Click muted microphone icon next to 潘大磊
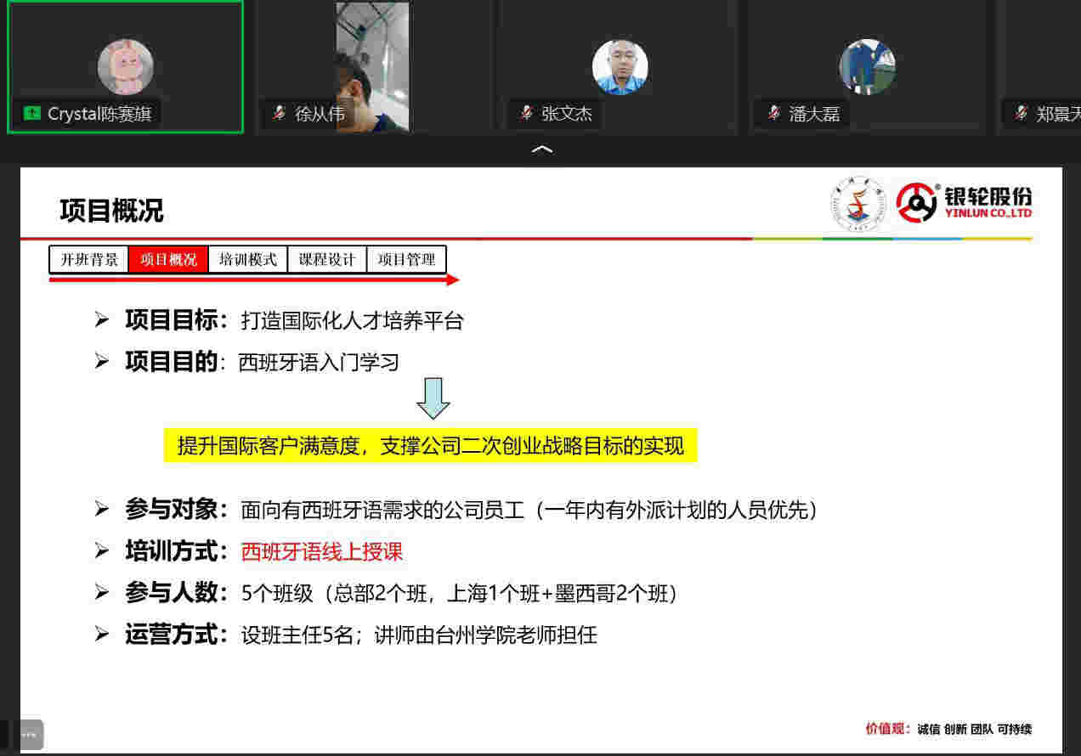 coord(773,113)
